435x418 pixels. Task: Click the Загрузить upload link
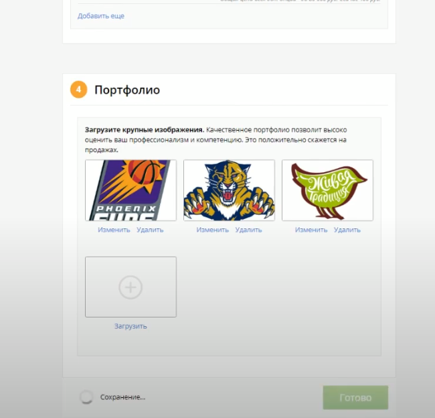pyautogui.click(x=130, y=326)
